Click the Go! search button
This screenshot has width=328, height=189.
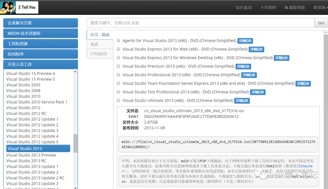(321, 23)
